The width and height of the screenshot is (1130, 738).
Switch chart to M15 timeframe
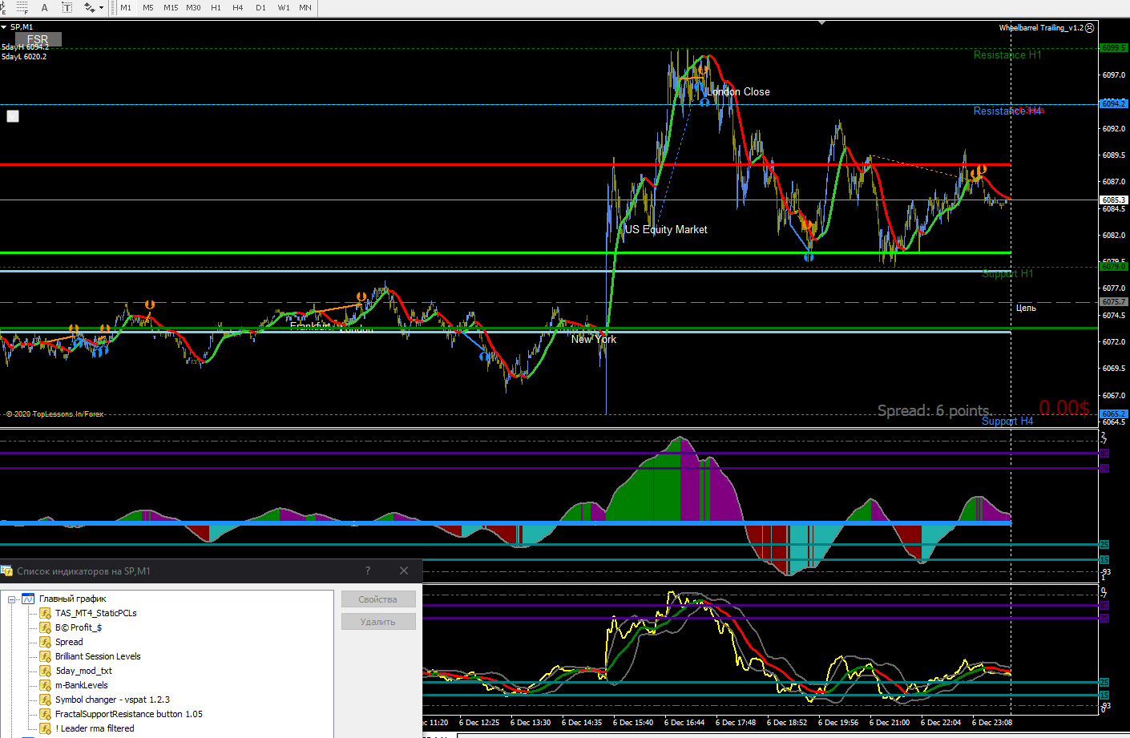coord(171,8)
